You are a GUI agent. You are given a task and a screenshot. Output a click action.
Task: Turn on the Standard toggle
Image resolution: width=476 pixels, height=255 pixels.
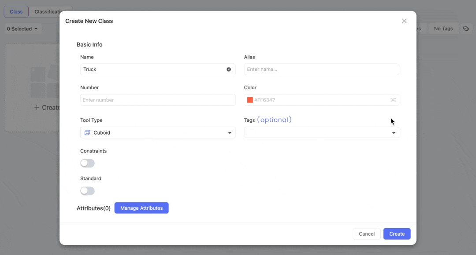[x=87, y=191]
